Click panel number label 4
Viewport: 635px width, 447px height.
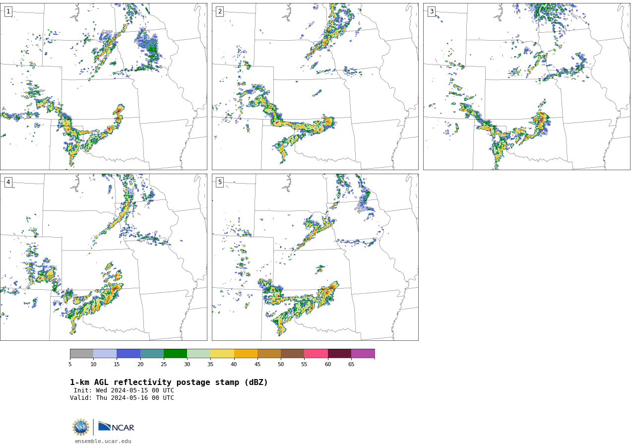coord(8,182)
